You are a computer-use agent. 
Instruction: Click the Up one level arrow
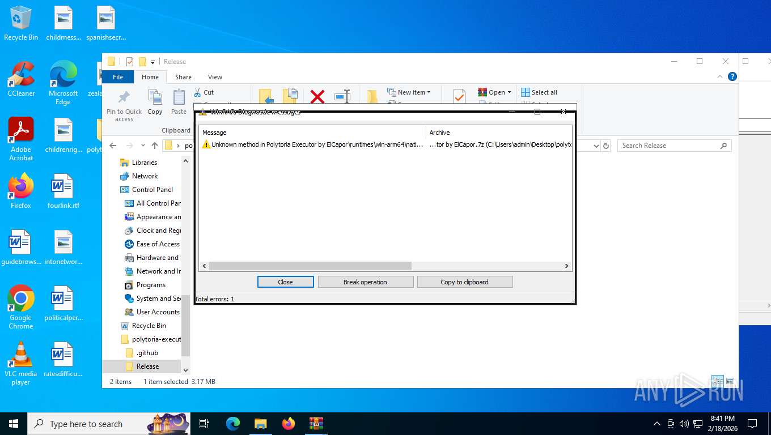point(155,146)
